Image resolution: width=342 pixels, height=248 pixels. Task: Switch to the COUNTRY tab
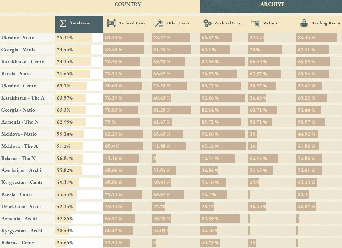(x=128, y=5)
